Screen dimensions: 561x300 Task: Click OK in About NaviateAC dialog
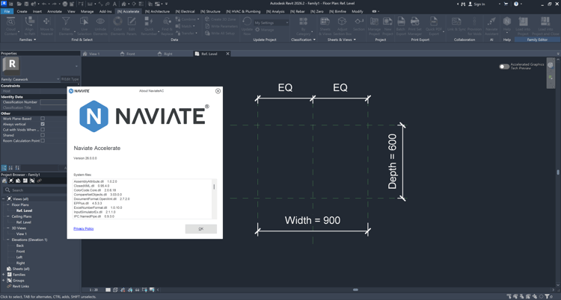pos(200,229)
